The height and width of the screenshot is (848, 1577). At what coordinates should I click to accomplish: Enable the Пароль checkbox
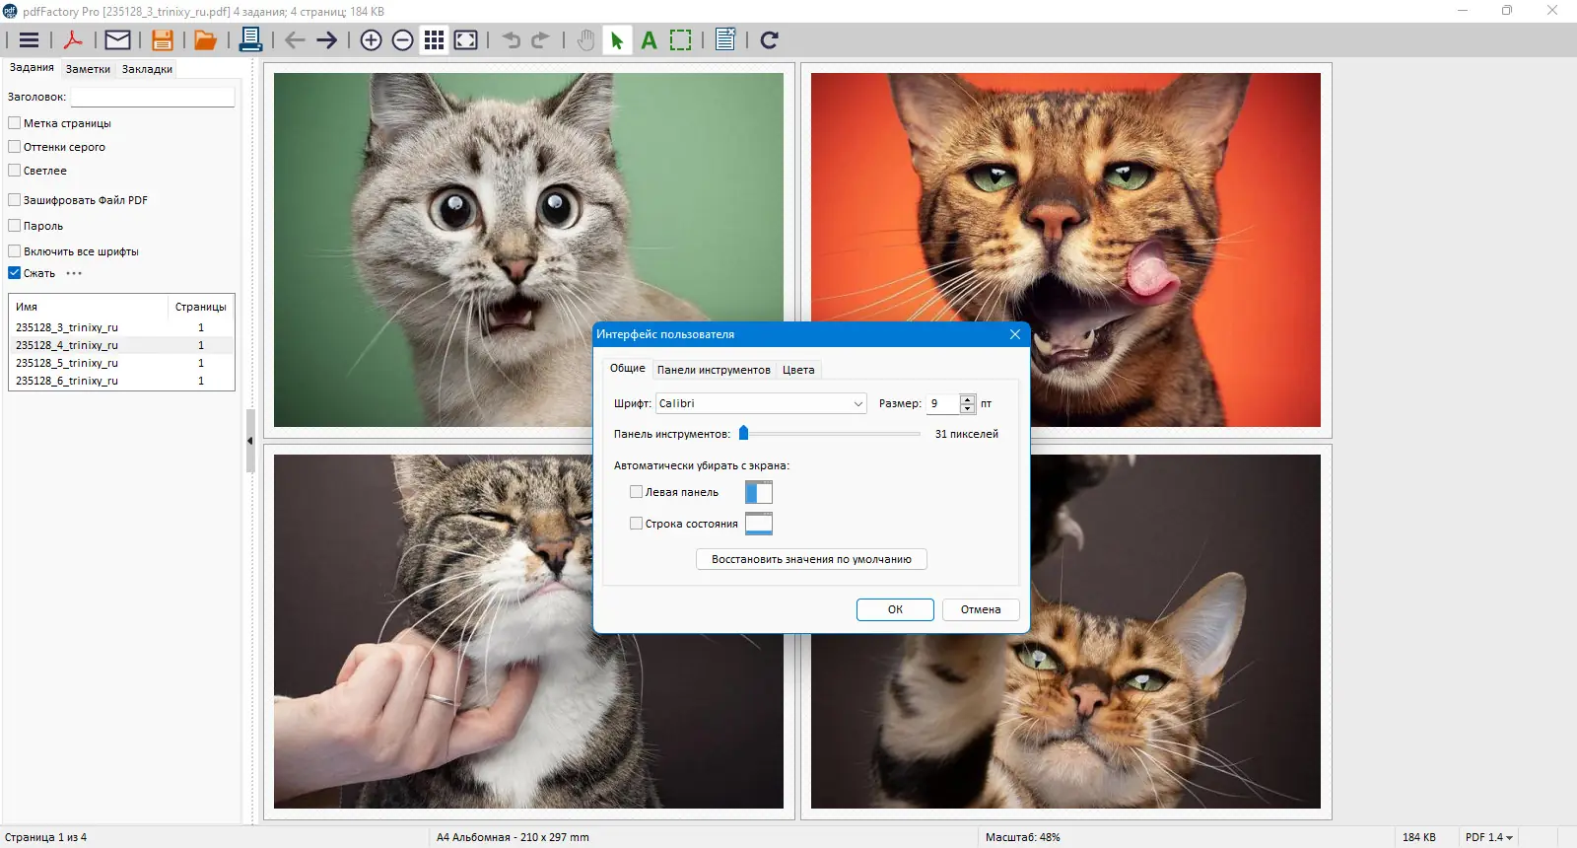pyautogui.click(x=15, y=226)
